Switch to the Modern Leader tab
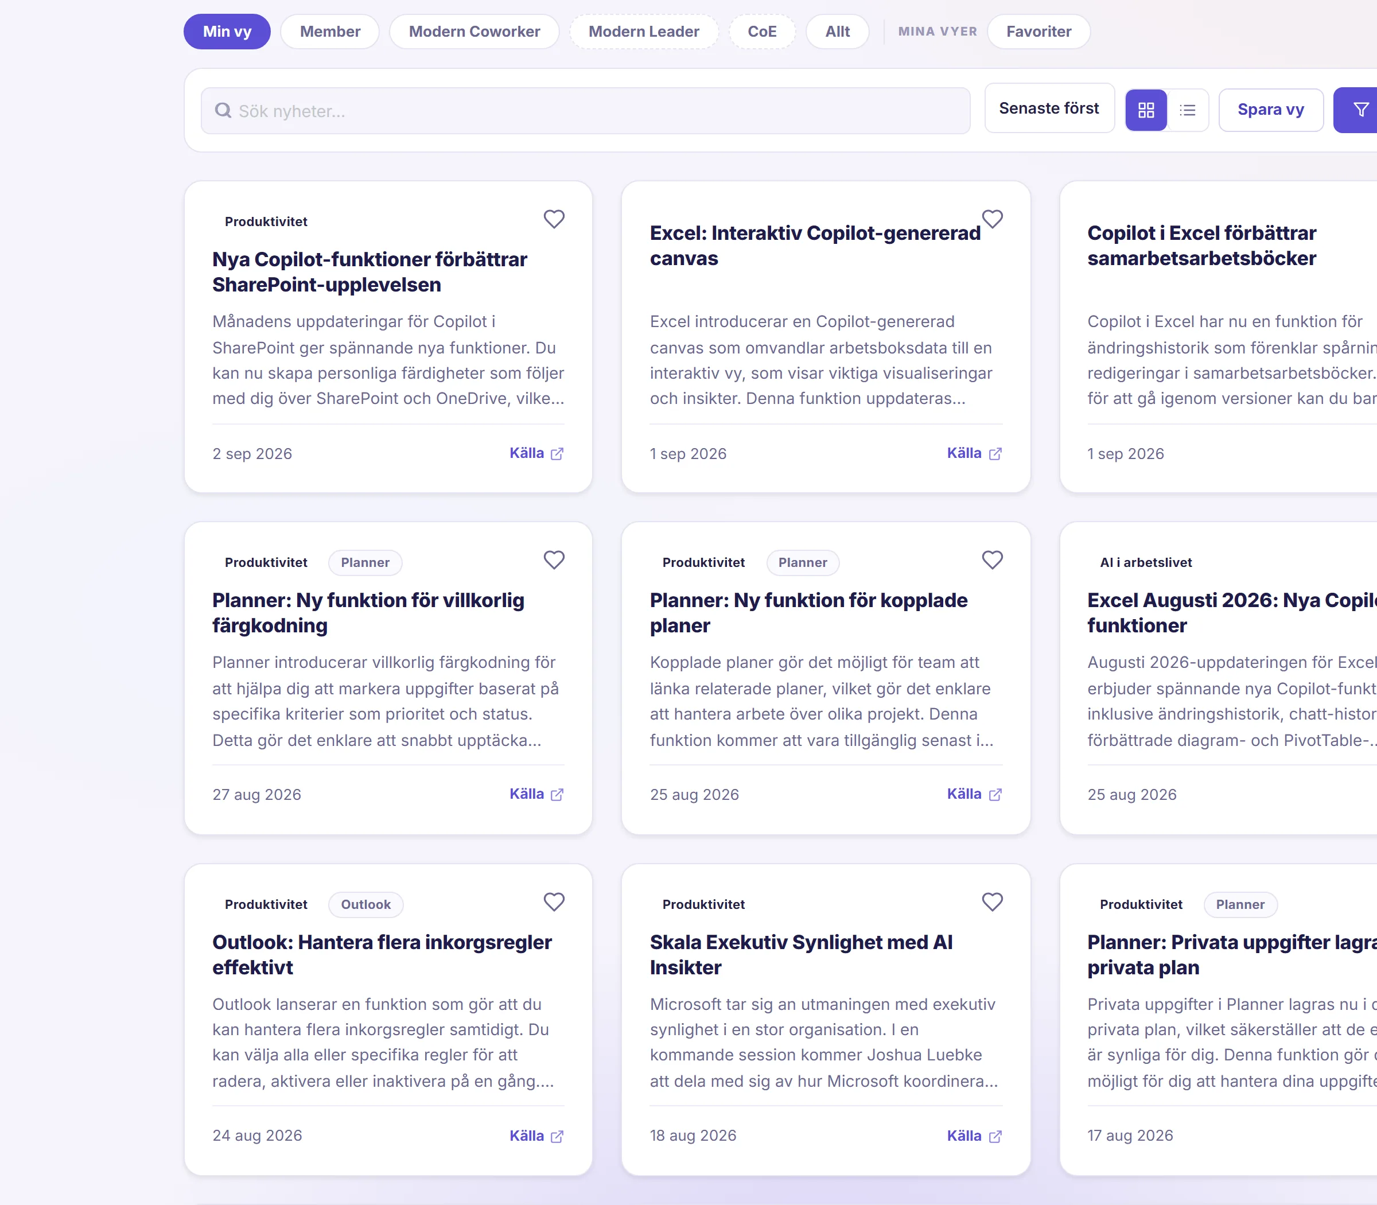The image size is (1377, 1205). (644, 32)
